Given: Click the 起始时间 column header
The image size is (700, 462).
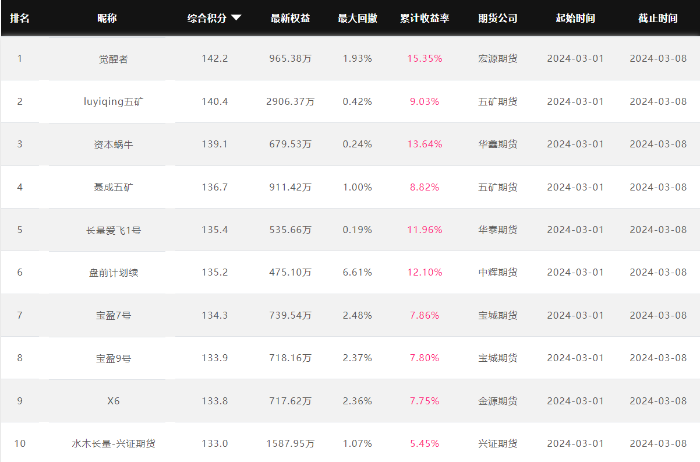Looking at the screenshot, I should [x=575, y=18].
